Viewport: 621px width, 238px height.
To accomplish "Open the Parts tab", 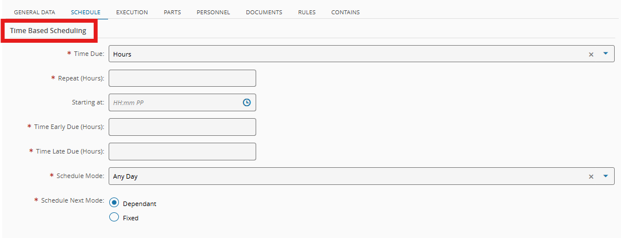I will click(172, 12).
